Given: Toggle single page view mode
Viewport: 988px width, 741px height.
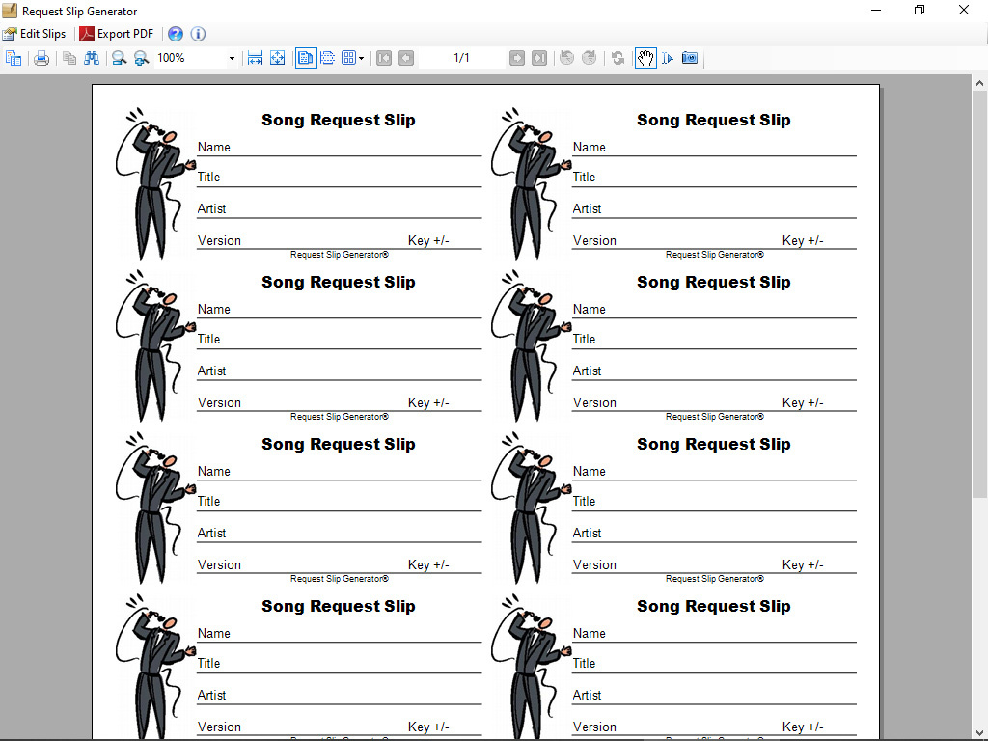Looking at the screenshot, I should pos(305,58).
